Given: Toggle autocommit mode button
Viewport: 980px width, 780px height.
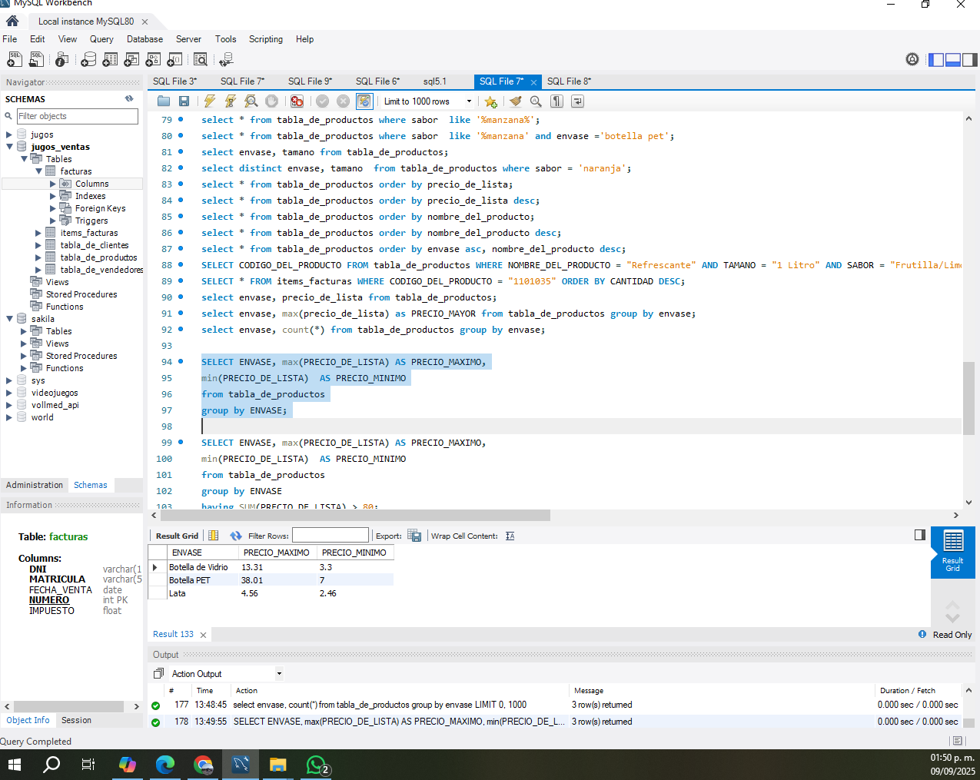Looking at the screenshot, I should point(364,101).
